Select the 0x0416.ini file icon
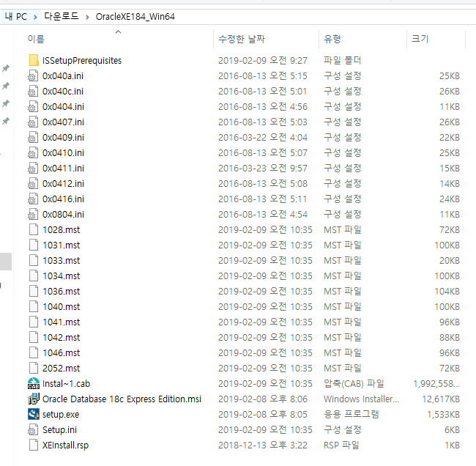Screen dimensions: 476x466 click(33, 199)
